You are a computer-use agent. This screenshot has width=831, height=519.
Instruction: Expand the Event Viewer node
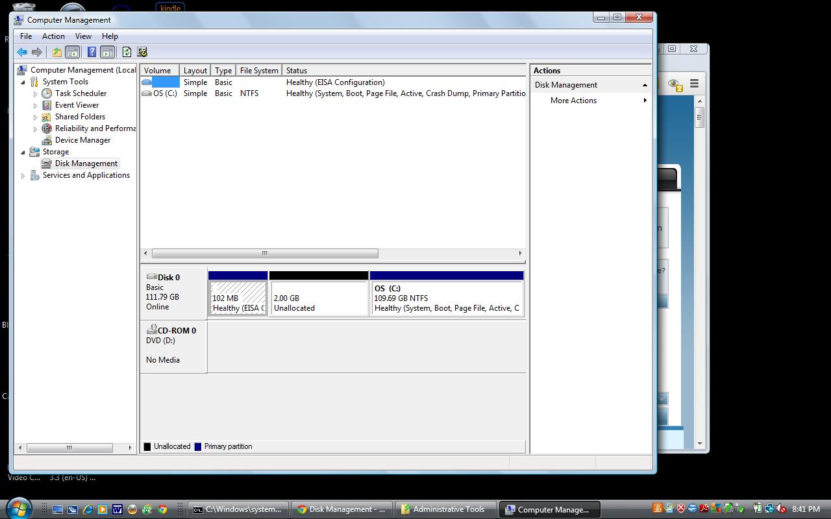tap(36, 106)
